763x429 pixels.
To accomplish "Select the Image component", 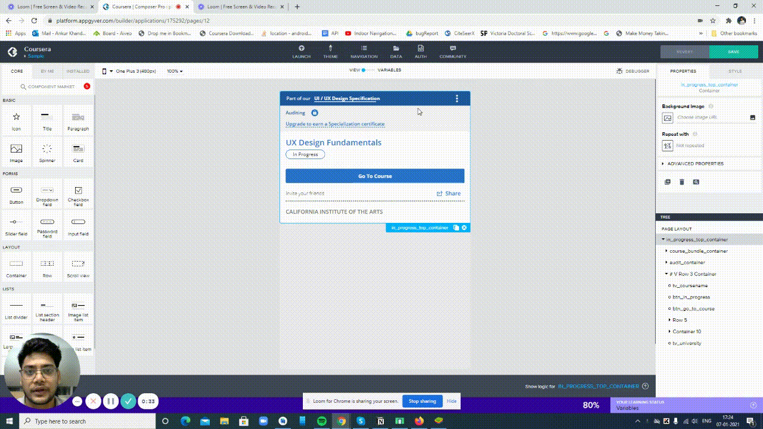I will click(x=16, y=151).
